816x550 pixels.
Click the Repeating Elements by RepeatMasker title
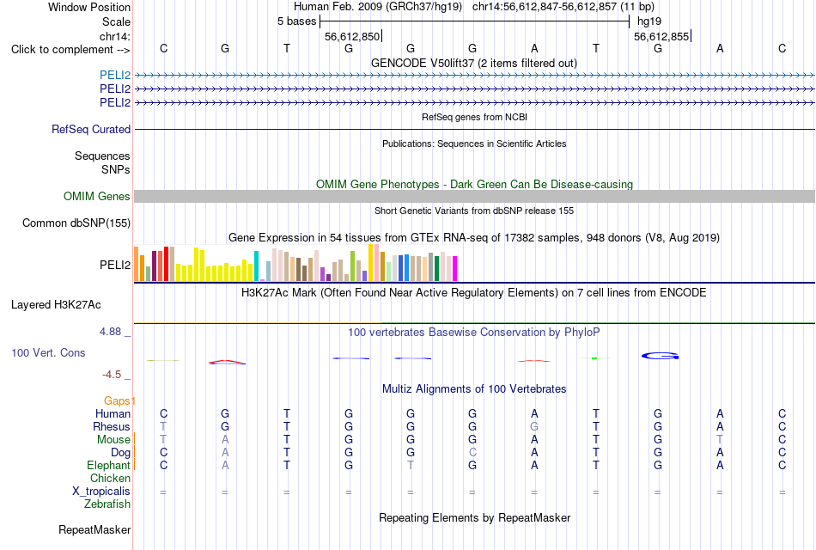(474, 518)
